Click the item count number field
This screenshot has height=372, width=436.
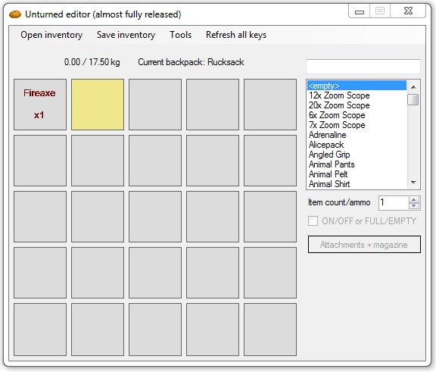coord(394,203)
